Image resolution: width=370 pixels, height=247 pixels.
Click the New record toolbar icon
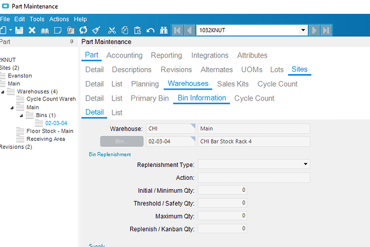pos(3,30)
